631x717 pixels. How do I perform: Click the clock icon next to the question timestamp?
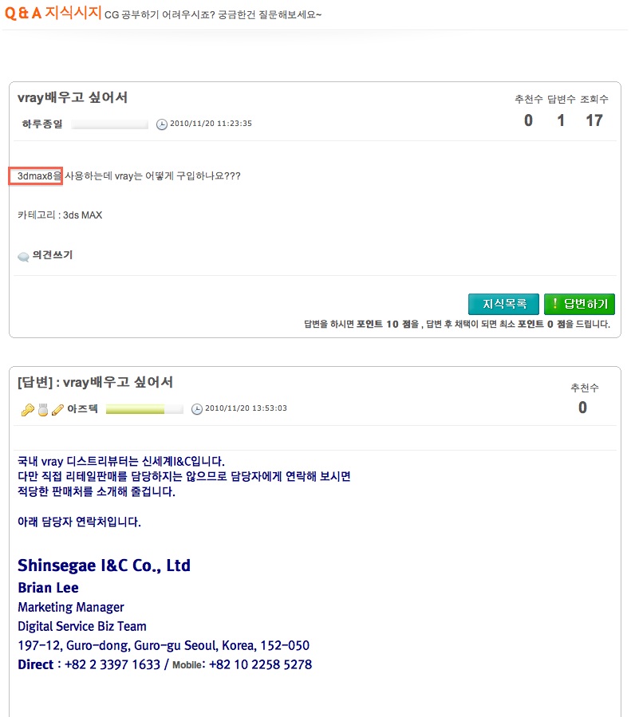(x=162, y=124)
